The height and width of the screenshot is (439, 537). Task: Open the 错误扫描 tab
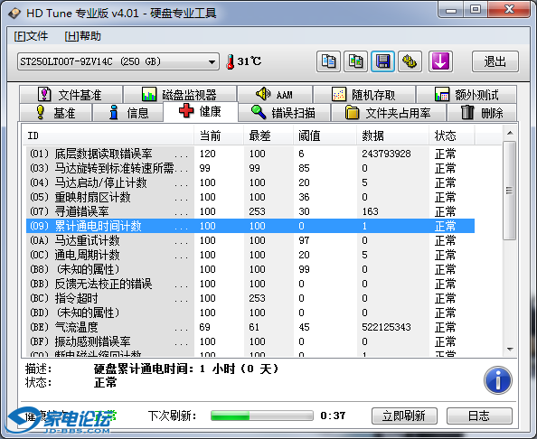(284, 113)
